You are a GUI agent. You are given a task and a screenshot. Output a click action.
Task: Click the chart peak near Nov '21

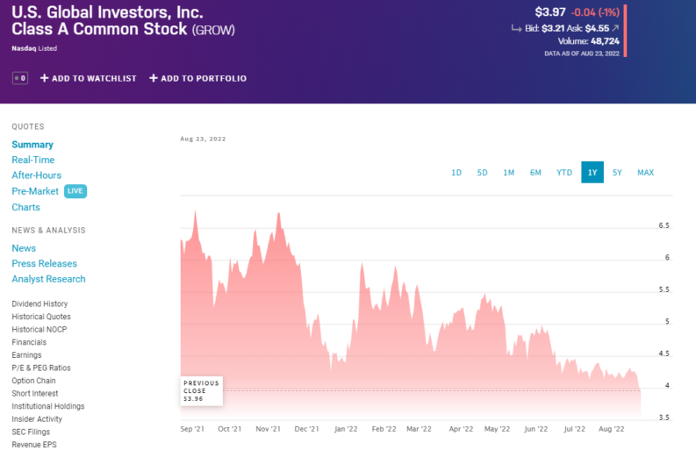(279, 213)
